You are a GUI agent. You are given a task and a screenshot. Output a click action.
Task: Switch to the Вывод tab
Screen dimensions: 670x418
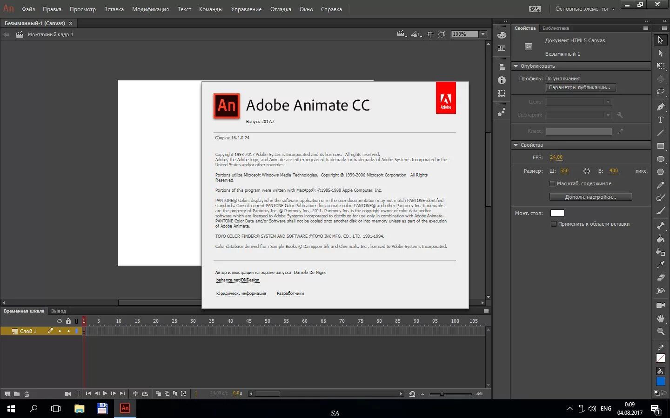(x=59, y=311)
